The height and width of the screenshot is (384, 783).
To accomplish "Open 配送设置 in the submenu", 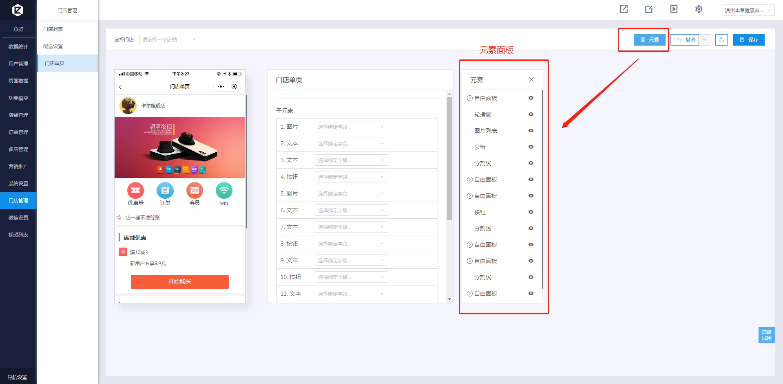I will pyautogui.click(x=53, y=46).
